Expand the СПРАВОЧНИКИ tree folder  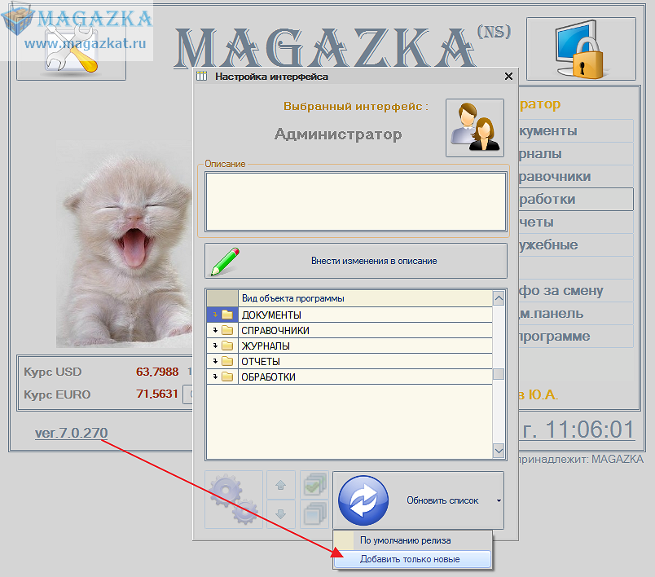coord(216,330)
